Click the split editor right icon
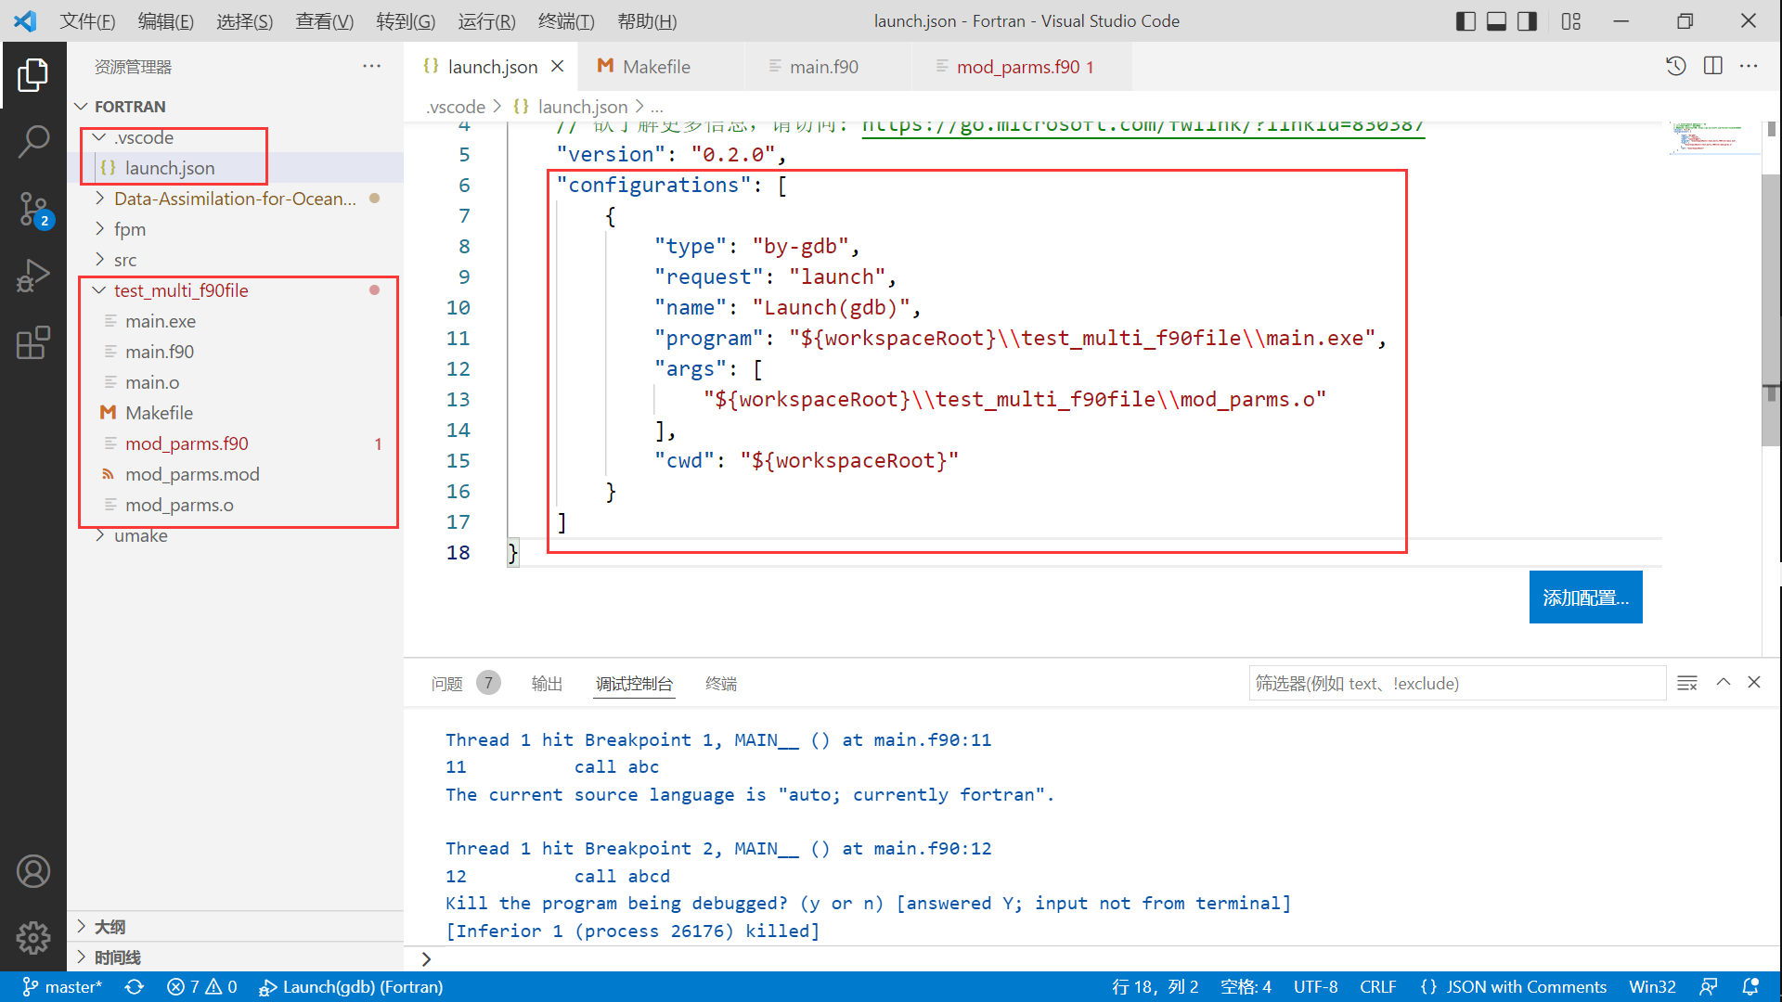 pyautogui.click(x=1713, y=66)
